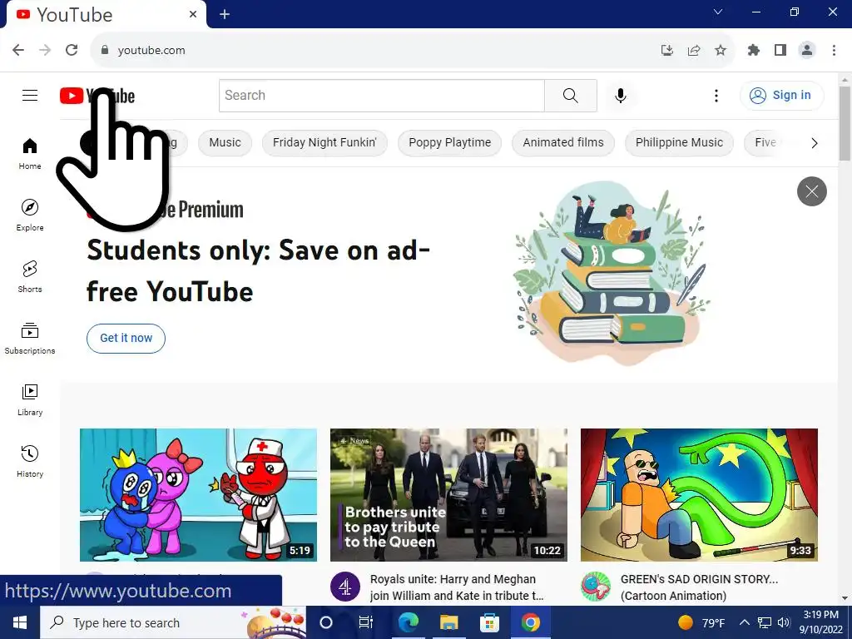Open YouTube settings three-dot menu
This screenshot has width=852, height=639.
tap(716, 96)
